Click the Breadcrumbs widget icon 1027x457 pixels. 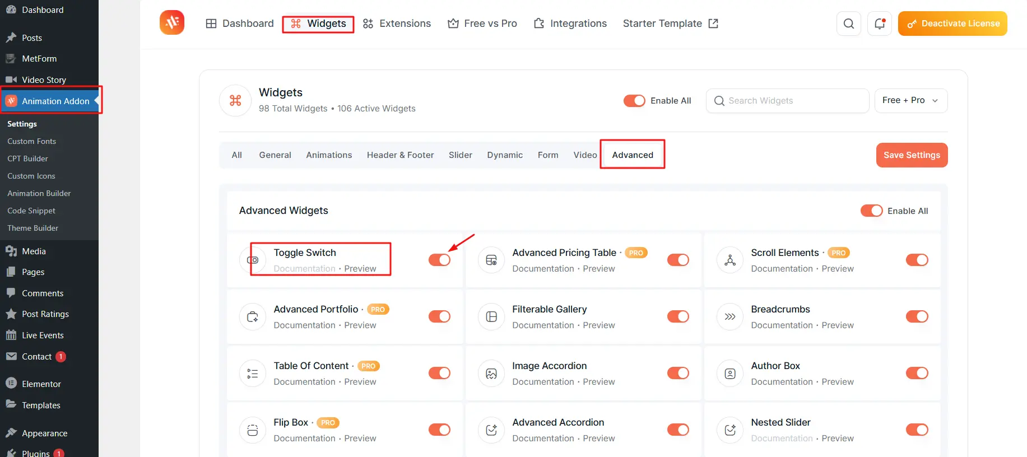coord(730,316)
